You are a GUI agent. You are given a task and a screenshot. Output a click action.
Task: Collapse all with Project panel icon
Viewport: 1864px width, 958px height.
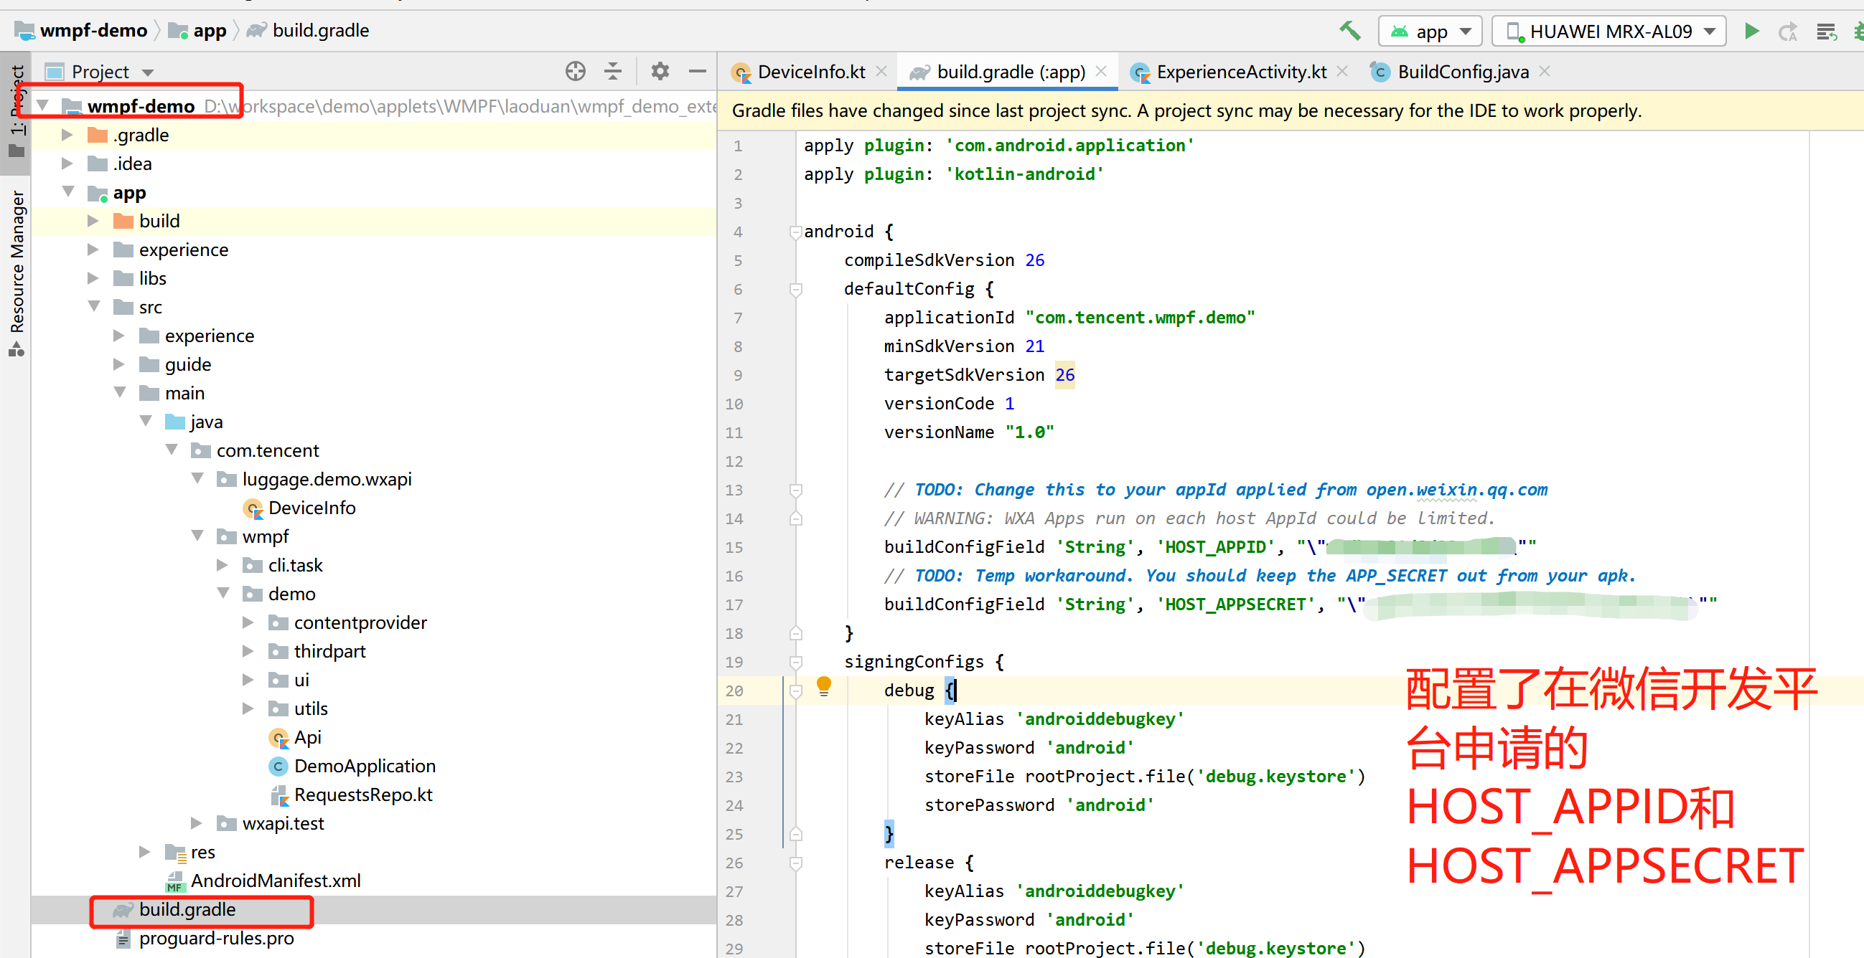pyautogui.click(x=613, y=71)
